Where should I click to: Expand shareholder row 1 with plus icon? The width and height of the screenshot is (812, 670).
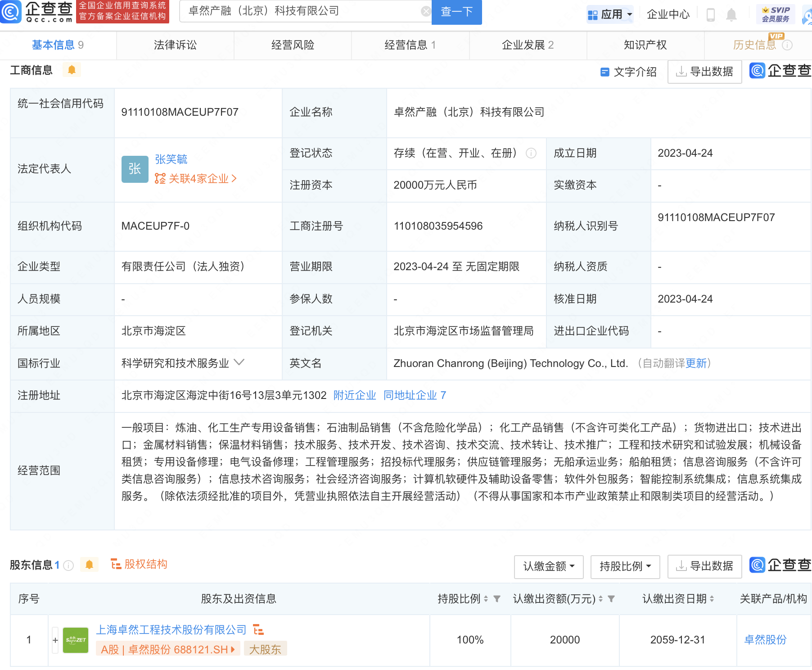click(x=55, y=640)
